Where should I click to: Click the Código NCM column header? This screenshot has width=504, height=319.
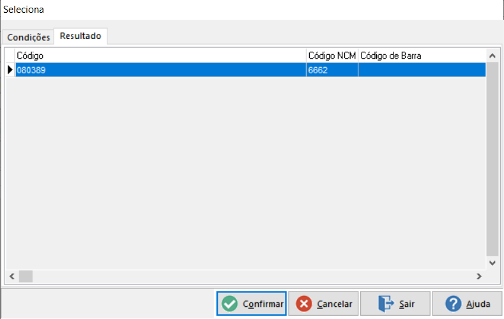coord(332,56)
